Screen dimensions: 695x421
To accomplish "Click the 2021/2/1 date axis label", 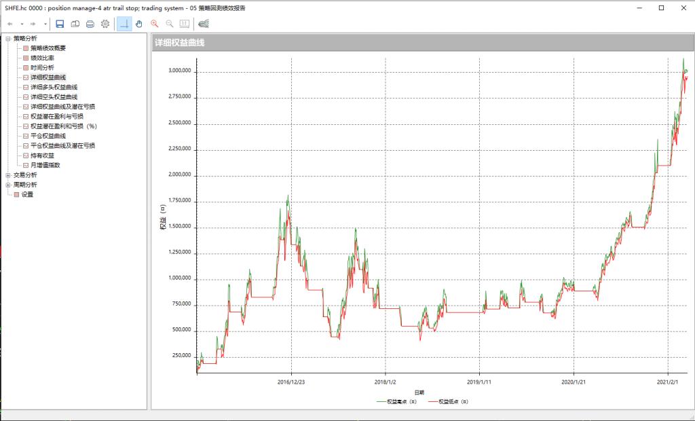I will 668,382.
